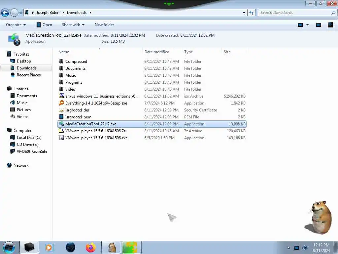Select VM0b0t KevinSite drive
Viewport: 338px width, 254px height.
(x=32, y=151)
